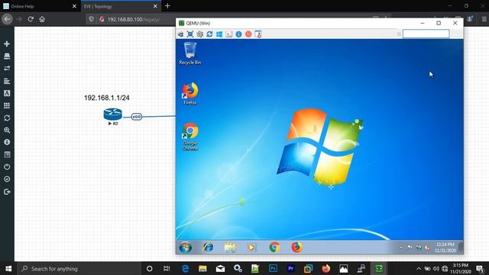
Task: Click the Windows 10 Start button
Action: (x=8, y=268)
